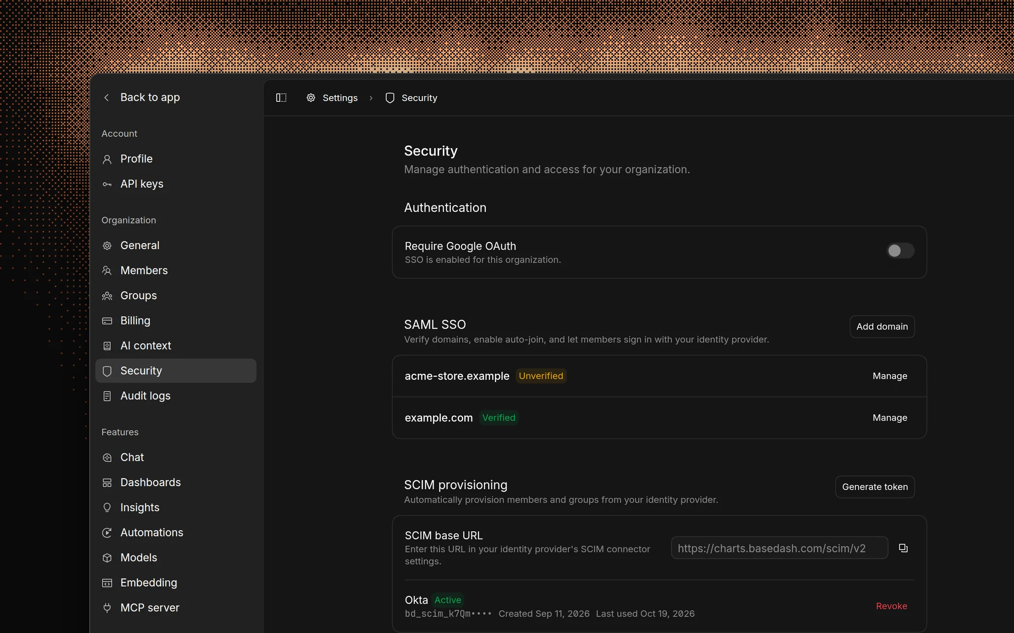The width and height of the screenshot is (1014, 633).
Task: Click the Add domain button
Action: coord(882,327)
